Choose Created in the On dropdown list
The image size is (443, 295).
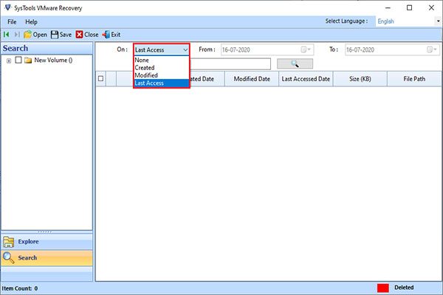pyautogui.click(x=161, y=68)
